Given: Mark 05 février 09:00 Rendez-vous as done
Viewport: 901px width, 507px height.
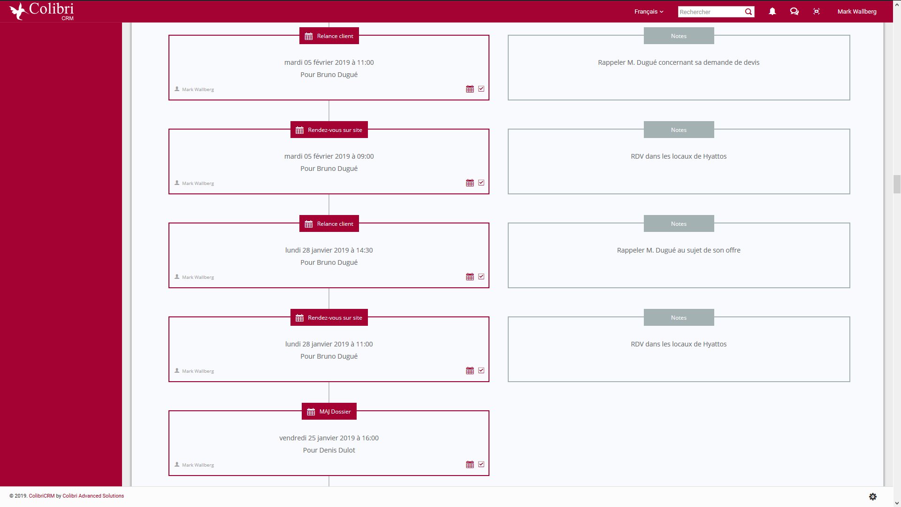Looking at the screenshot, I should [x=481, y=183].
